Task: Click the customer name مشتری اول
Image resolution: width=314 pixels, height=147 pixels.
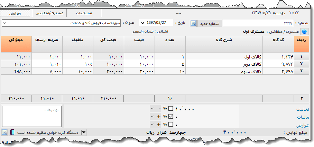Action: tap(254, 31)
